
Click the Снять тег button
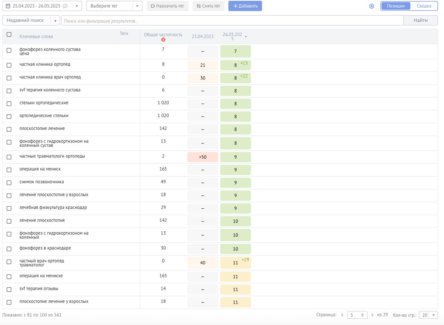(208, 6)
